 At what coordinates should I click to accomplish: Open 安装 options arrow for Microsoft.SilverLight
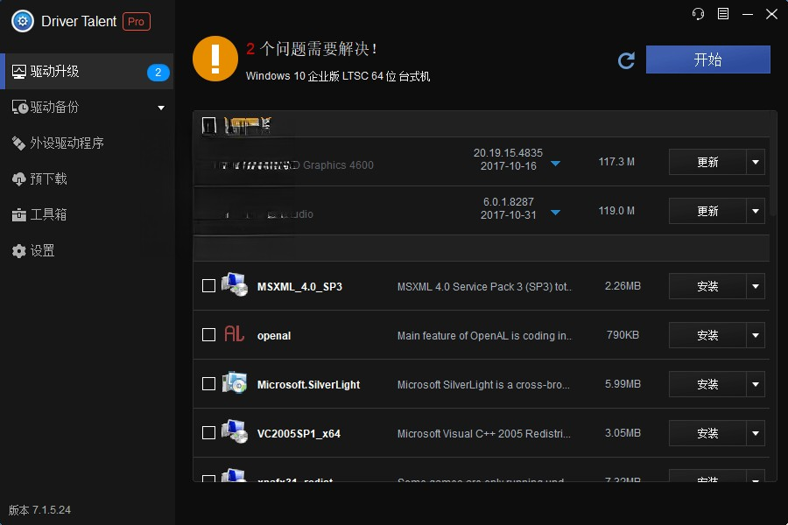(756, 384)
